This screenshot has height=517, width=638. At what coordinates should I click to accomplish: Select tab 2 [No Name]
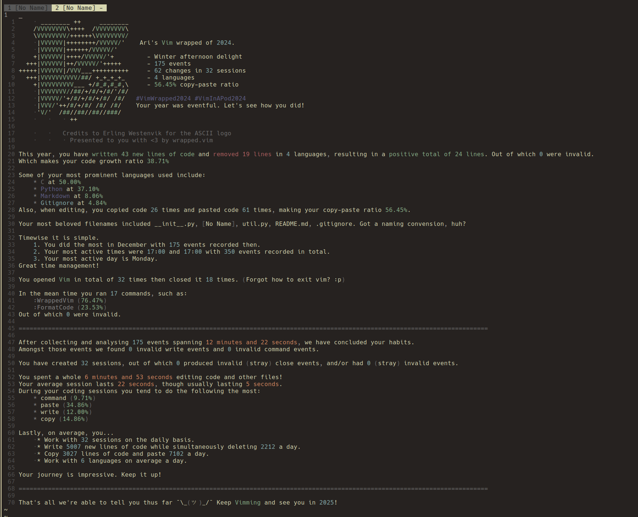click(79, 8)
